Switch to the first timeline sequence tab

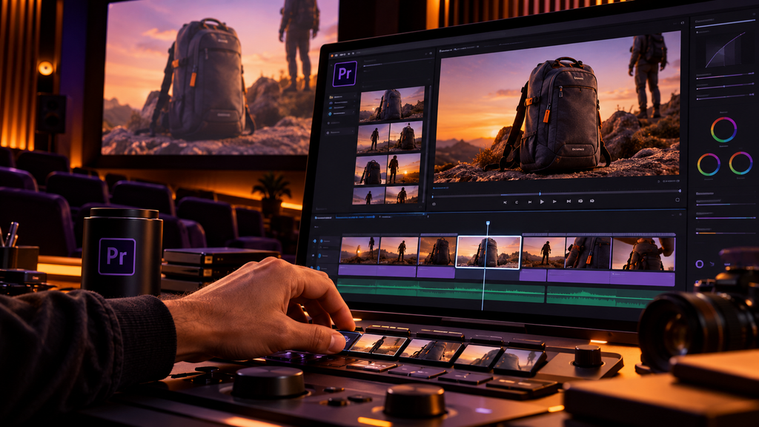tap(323, 218)
